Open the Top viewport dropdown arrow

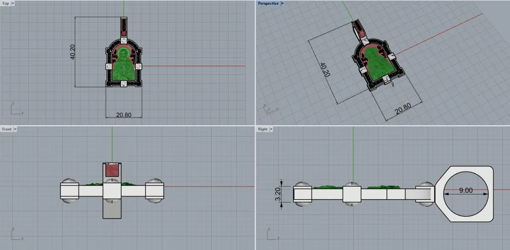[x=13, y=3]
